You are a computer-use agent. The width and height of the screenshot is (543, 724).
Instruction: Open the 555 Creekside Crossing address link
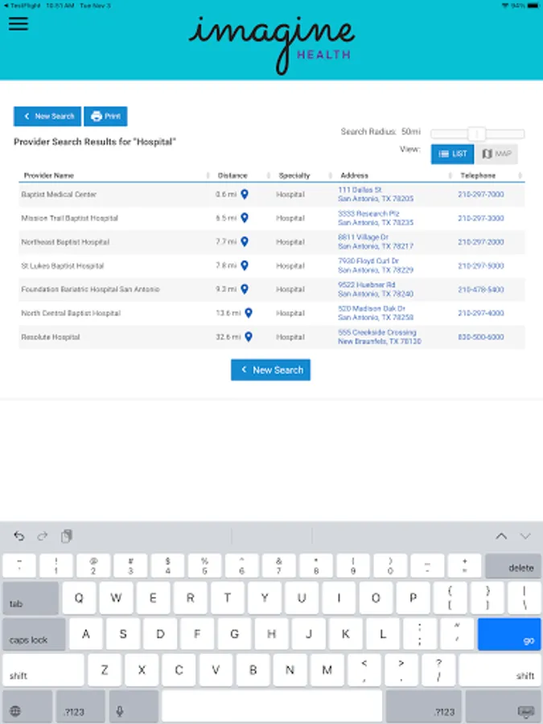379,337
